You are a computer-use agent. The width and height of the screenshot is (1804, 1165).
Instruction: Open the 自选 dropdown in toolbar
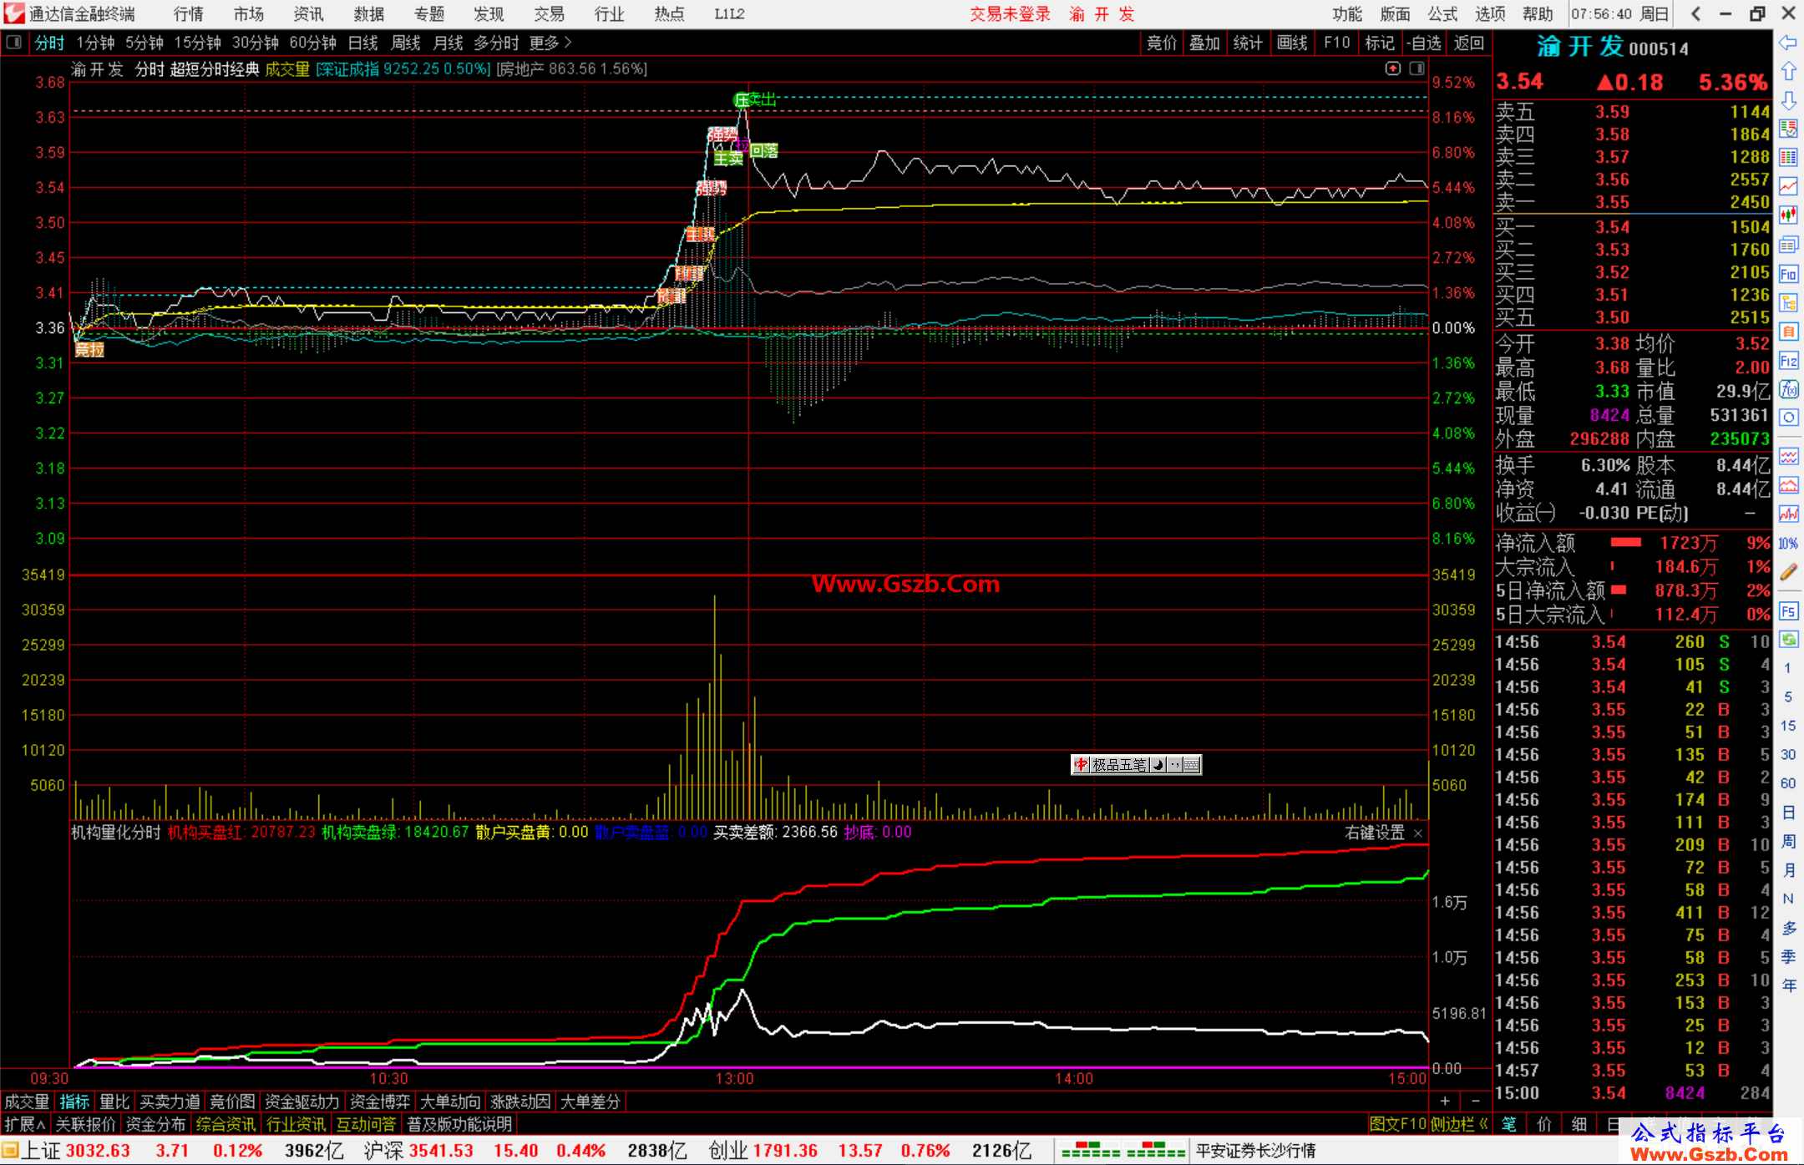pos(1424,43)
